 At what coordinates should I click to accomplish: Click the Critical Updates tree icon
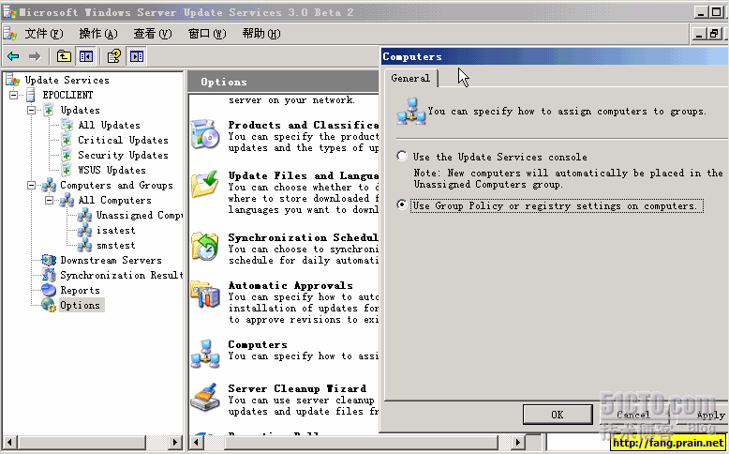[67, 140]
